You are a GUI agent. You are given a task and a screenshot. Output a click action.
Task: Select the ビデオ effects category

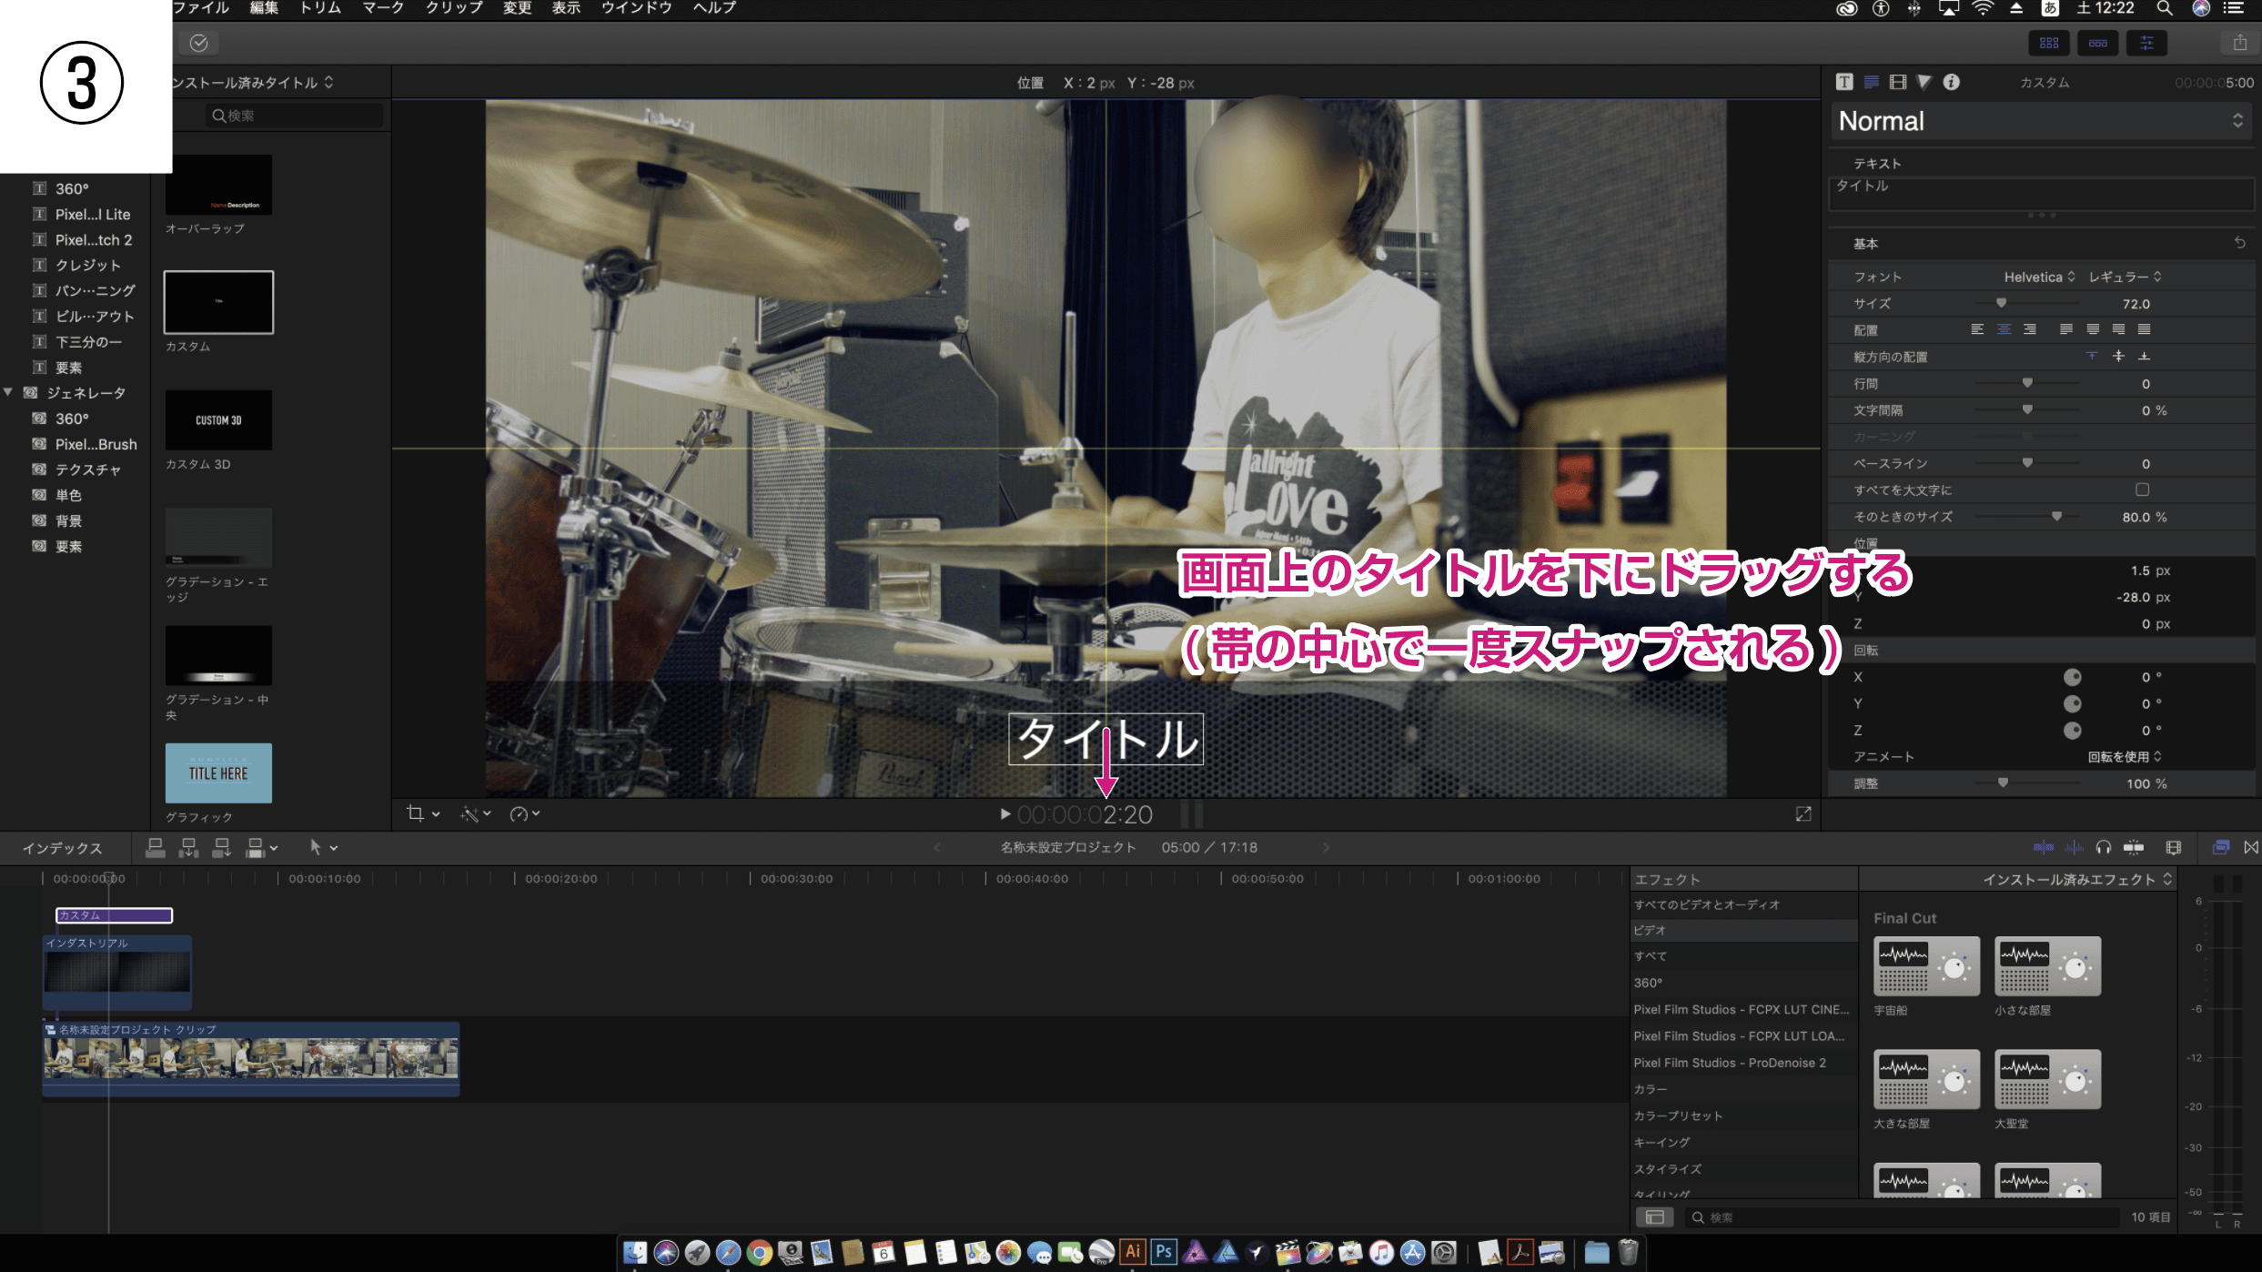coord(1649,930)
